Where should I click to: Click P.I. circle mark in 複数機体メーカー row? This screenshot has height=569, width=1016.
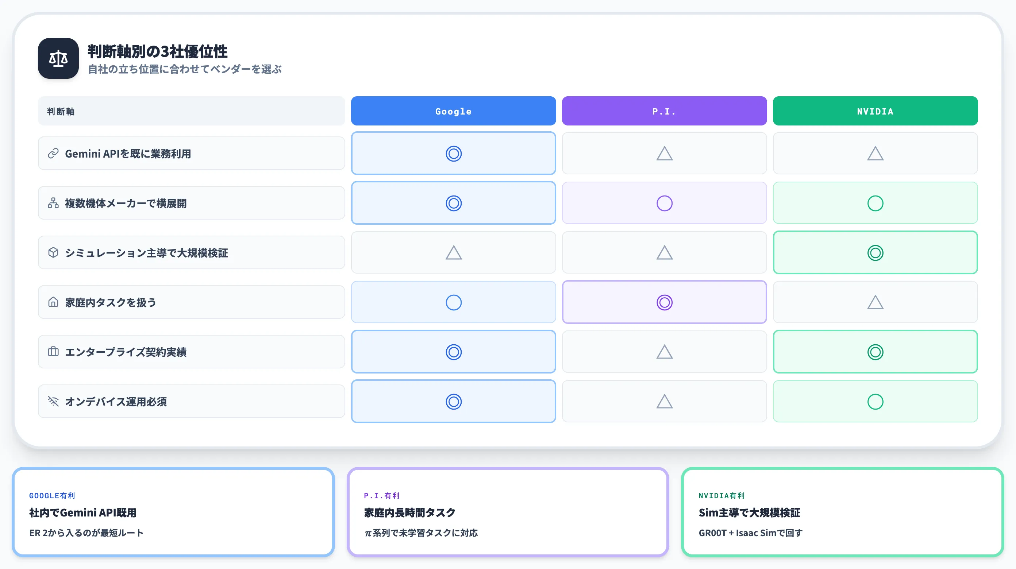pyautogui.click(x=664, y=203)
